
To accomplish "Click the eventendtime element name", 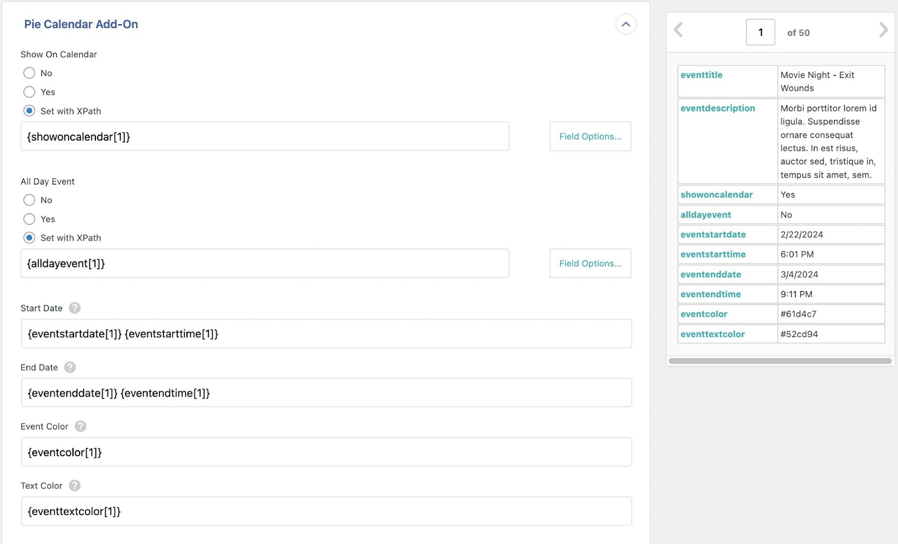I will pyautogui.click(x=711, y=294).
